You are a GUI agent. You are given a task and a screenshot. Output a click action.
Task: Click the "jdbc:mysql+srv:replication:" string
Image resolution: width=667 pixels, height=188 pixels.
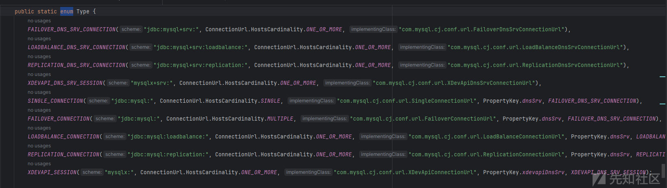click(x=201, y=65)
